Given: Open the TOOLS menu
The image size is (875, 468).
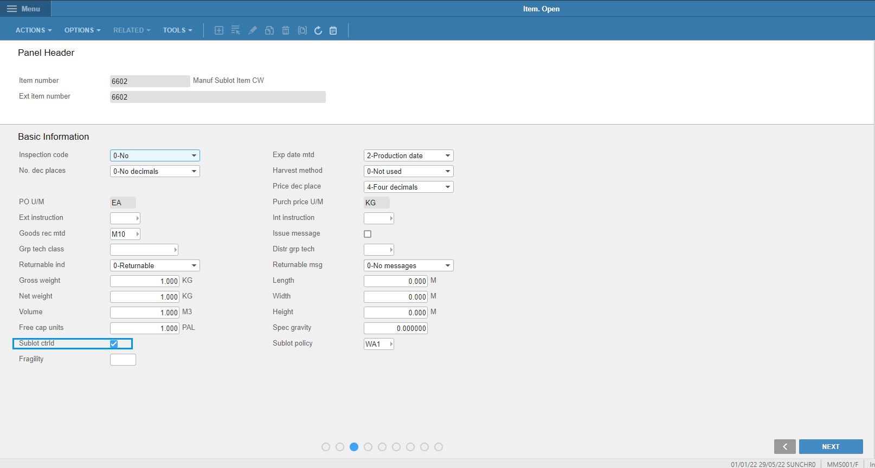Looking at the screenshot, I should (178, 30).
